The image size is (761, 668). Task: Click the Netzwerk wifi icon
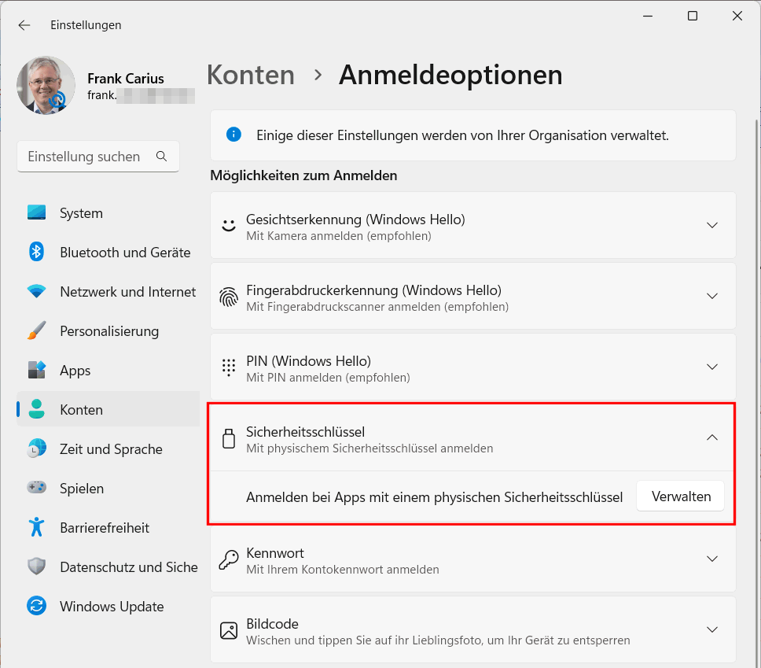click(36, 291)
